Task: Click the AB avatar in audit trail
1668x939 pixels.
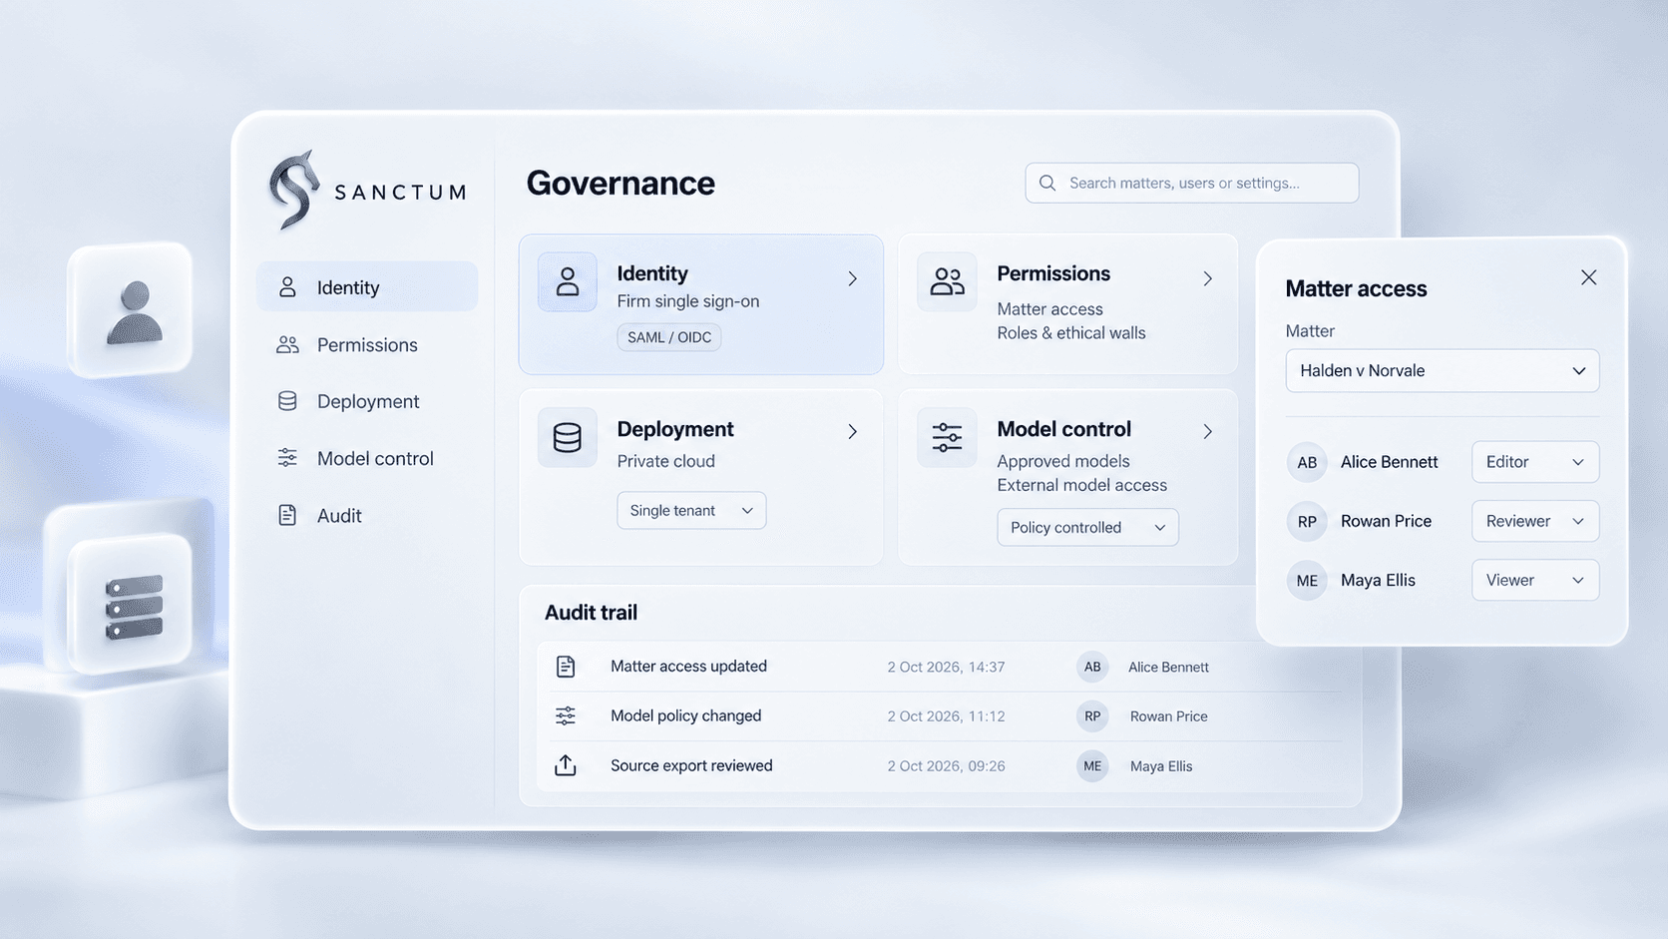Action: tap(1092, 667)
